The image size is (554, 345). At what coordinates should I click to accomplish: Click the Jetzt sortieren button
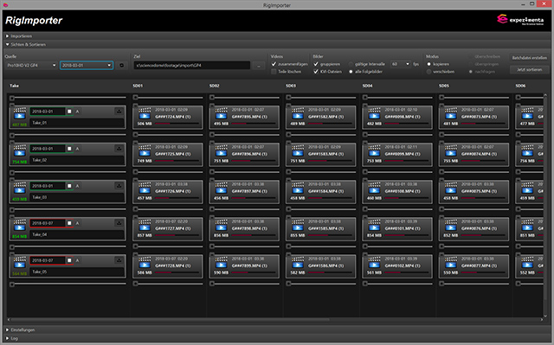click(x=529, y=70)
